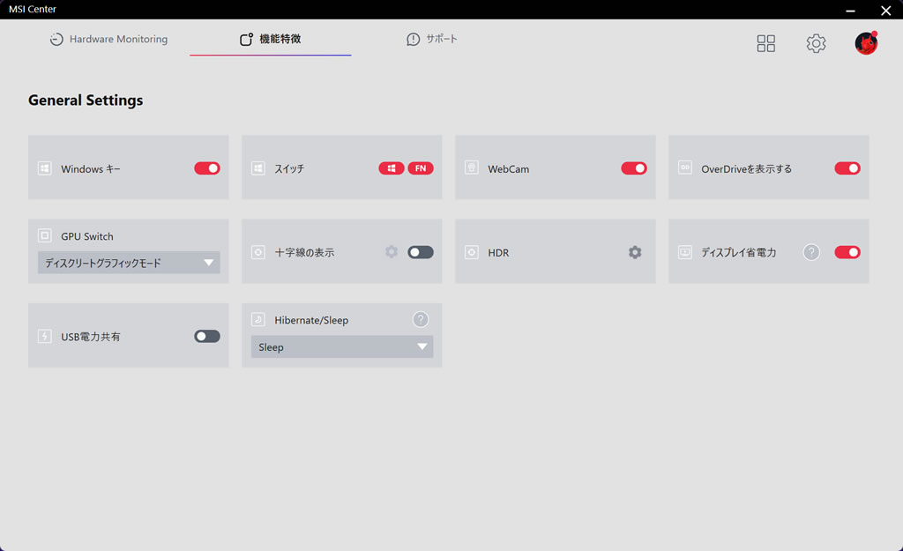Click the Windows key icon in Windows キー card

pyautogui.click(x=44, y=168)
